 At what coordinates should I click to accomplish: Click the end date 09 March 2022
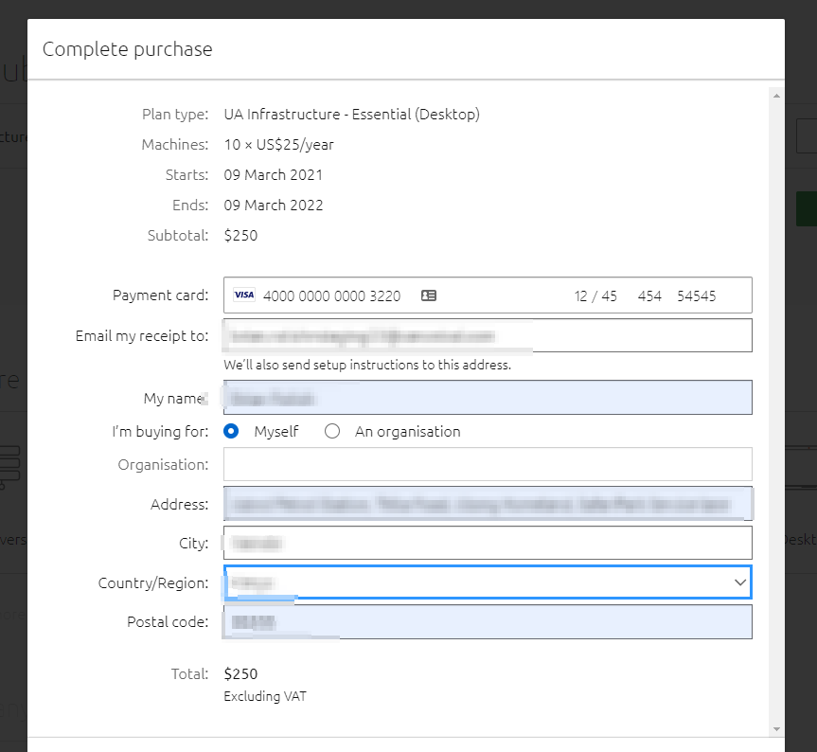273,205
